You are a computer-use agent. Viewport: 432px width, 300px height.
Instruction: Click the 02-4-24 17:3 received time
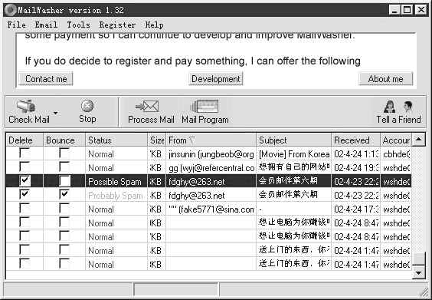click(x=355, y=209)
